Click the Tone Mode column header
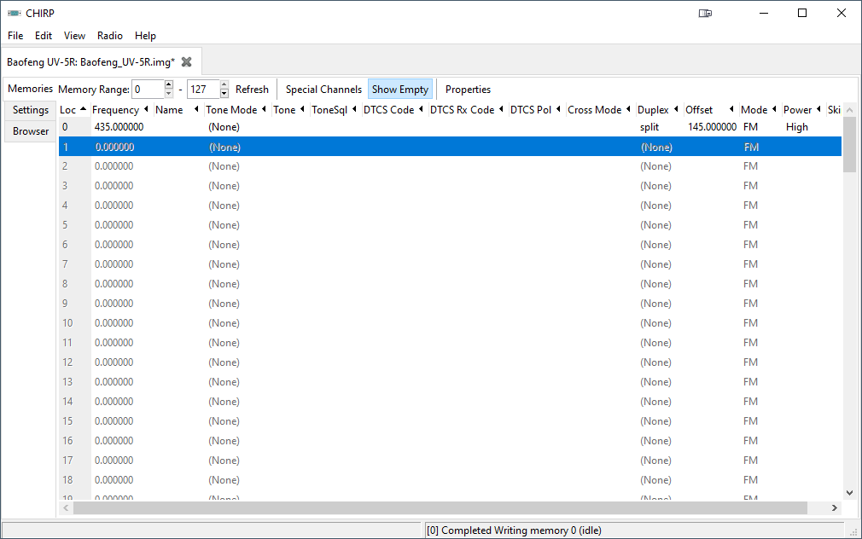This screenshot has height=539, width=862. coord(231,109)
